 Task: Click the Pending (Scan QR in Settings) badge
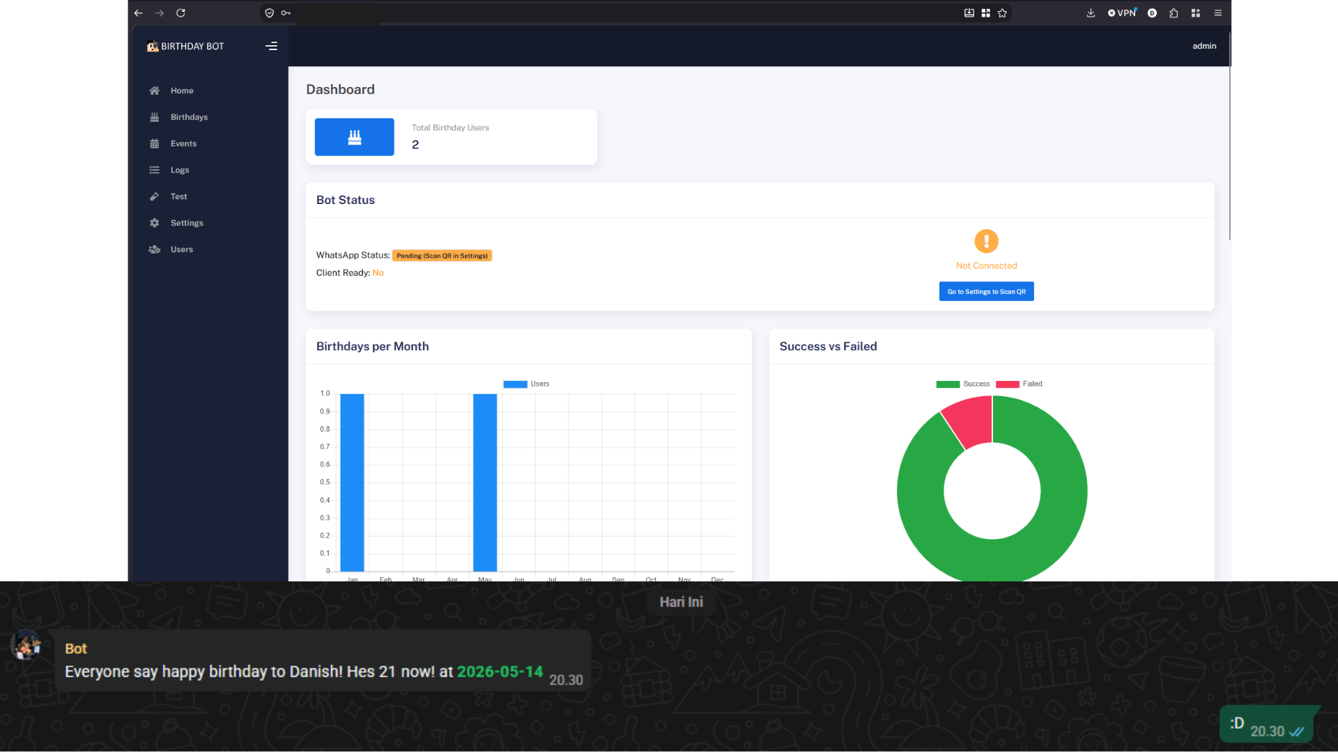(442, 256)
